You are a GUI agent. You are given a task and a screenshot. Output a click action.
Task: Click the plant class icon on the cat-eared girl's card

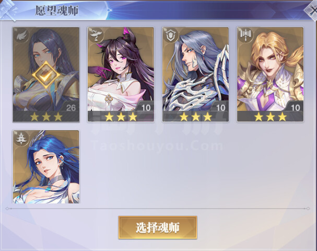click(x=96, y=35)
